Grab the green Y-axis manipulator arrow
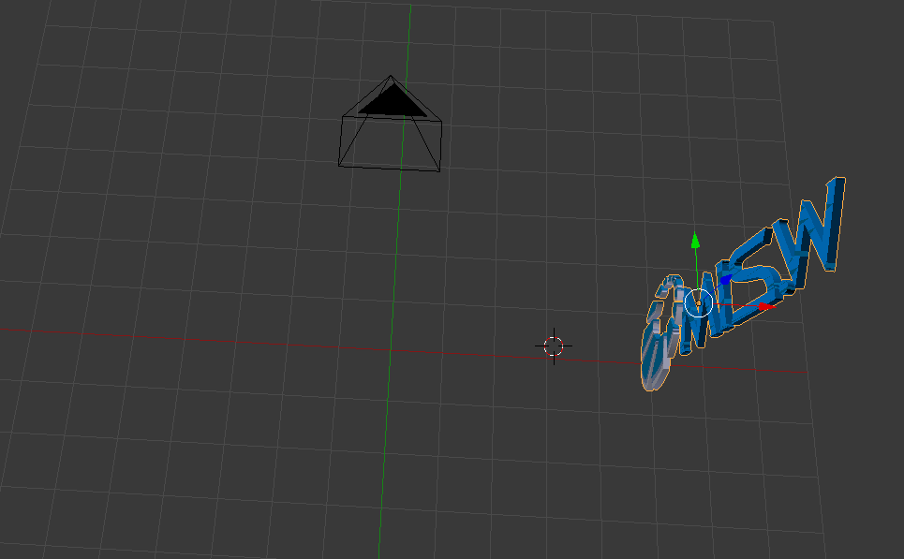The image size is (904, 559). [x=695, y=241]
